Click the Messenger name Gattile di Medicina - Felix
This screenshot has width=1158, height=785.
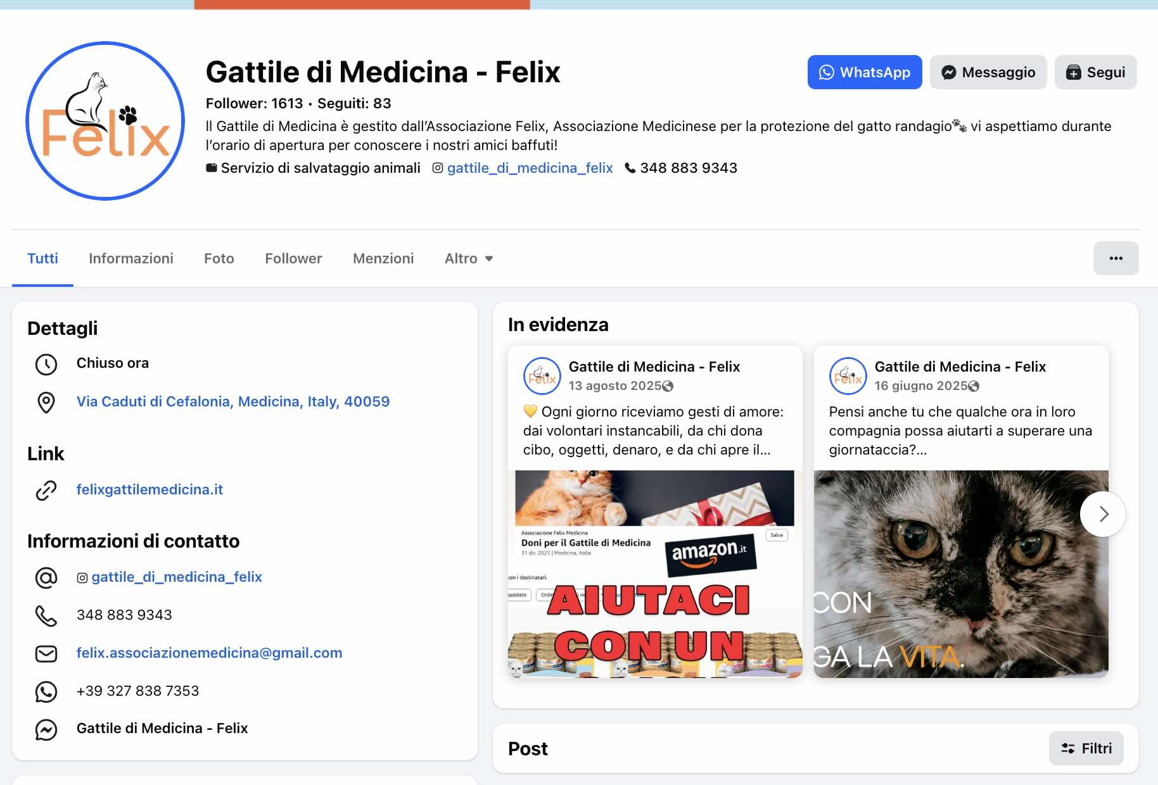pos(162,728)
